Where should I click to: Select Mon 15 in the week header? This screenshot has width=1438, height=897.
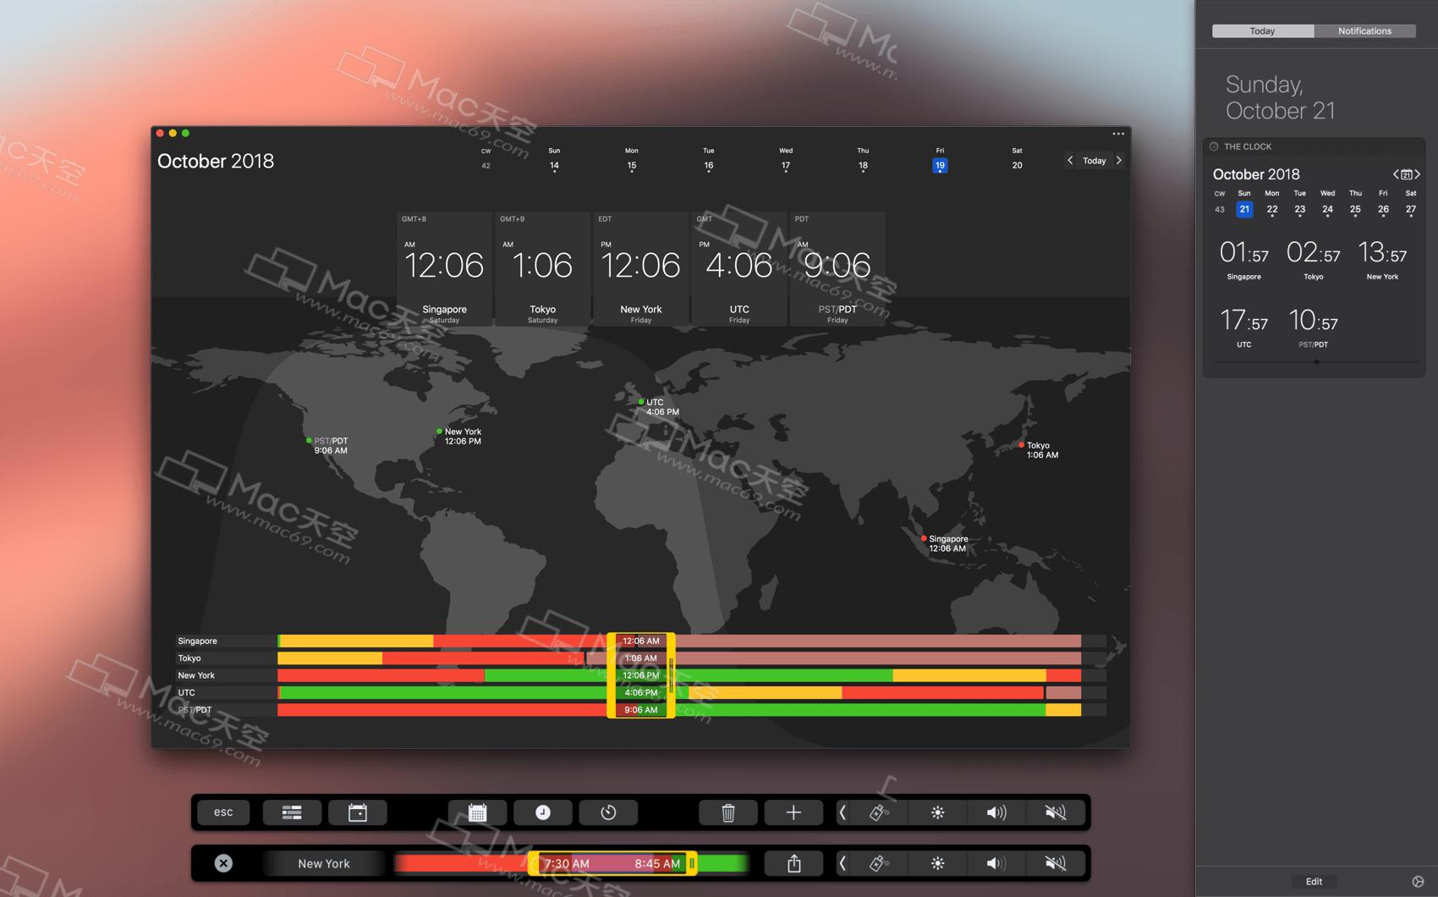[x=632, y=159]
